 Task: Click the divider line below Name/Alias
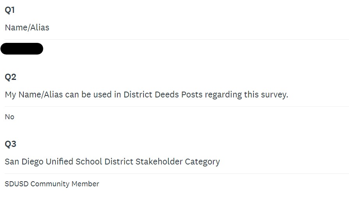tap(175, 39)
